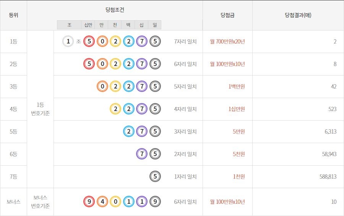Image resolution: width=344 pixels, height=216 pixels.
Task: Pick the gray ball 5 in 3등 row
Action: tap(155, 86)
